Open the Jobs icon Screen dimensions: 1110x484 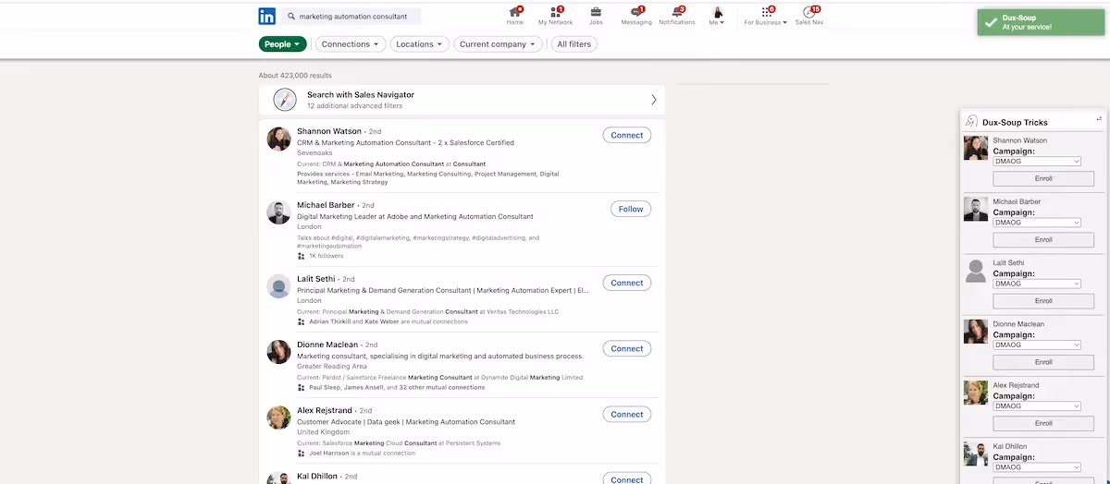pyautogui.click(x=596, y=12)
